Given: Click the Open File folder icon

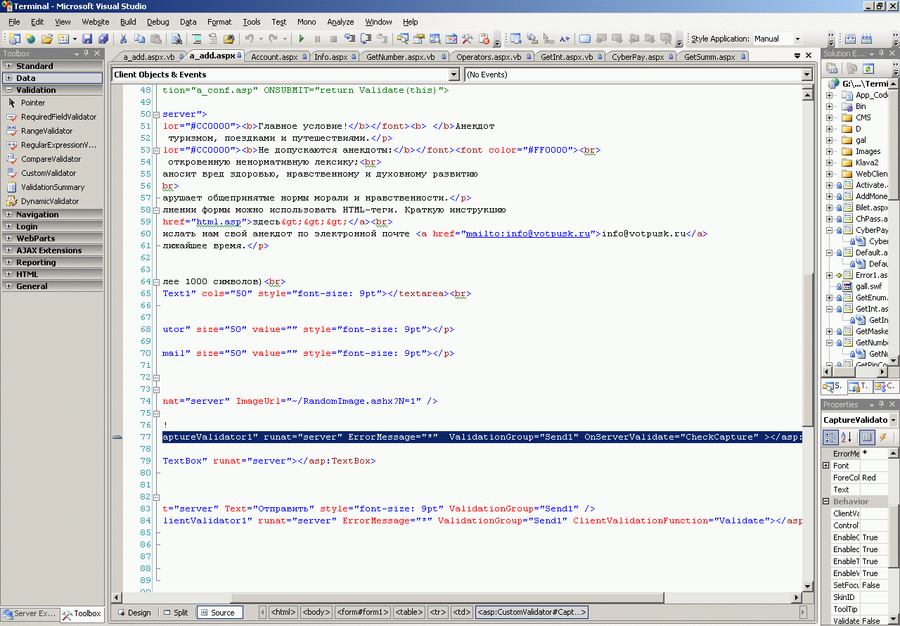Looking at the screenshot, I should click(47, 39).
